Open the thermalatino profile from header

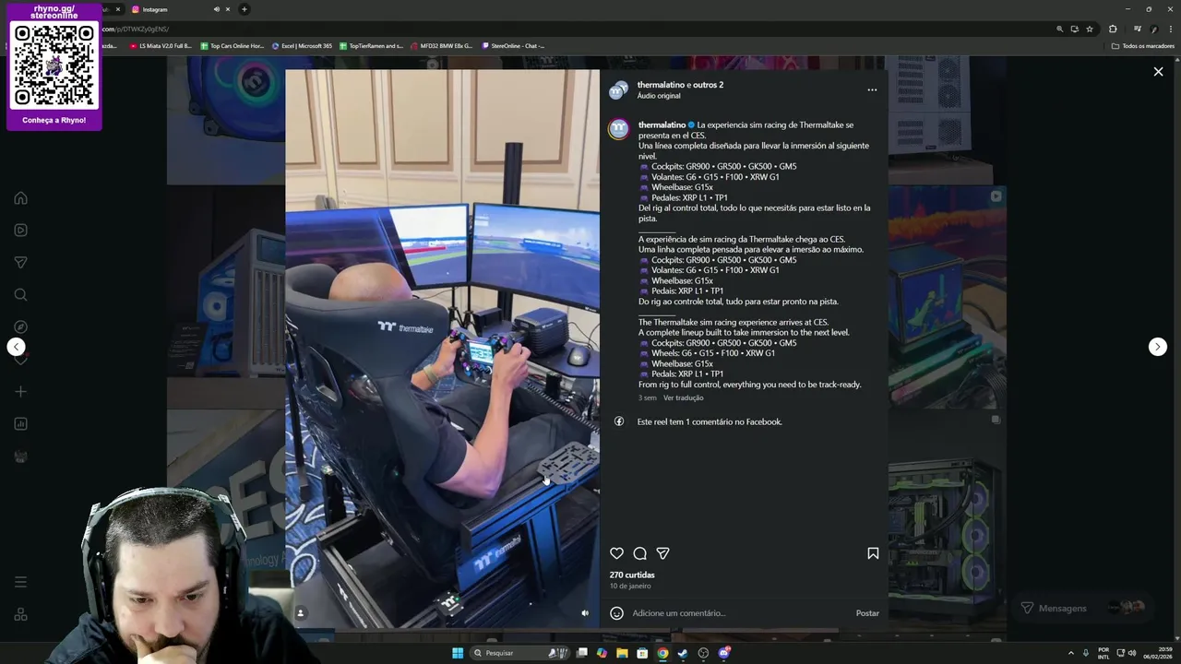click(662, 85)
